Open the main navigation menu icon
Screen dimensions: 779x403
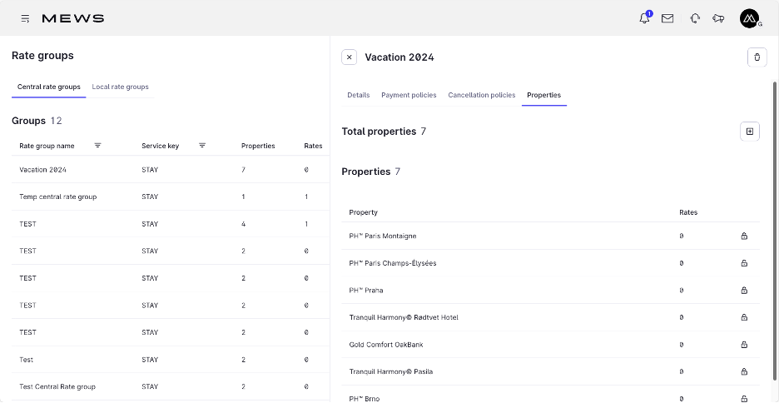pyautogui.click(x=25, y=19)
